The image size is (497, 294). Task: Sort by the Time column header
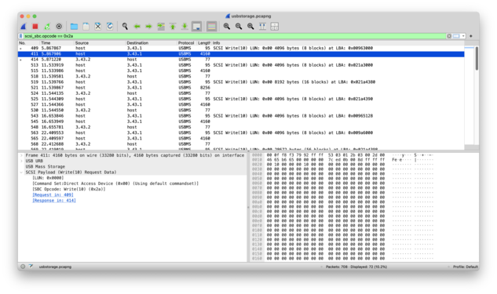[57, 43]
